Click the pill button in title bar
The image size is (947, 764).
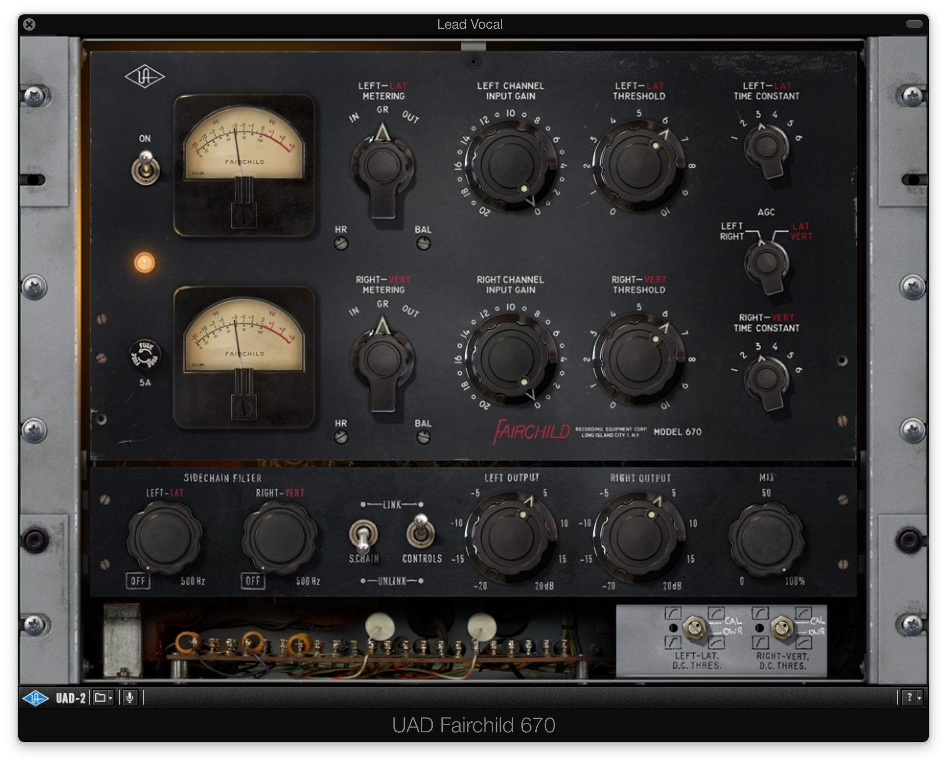(x=914, y=24)
